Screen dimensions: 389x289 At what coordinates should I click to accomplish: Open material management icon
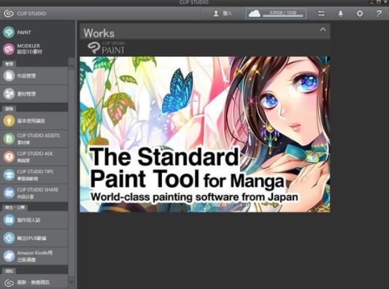coord(9,93)
